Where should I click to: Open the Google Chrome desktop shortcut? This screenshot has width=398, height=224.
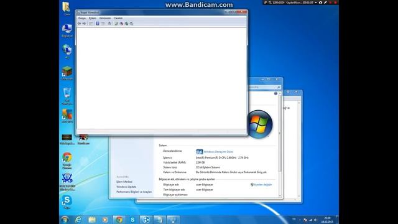click(67, 161)
